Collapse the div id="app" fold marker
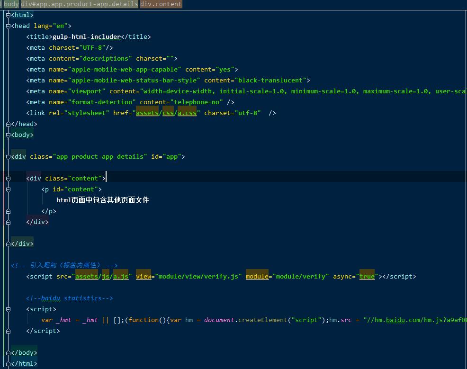 tap(9, 157)
